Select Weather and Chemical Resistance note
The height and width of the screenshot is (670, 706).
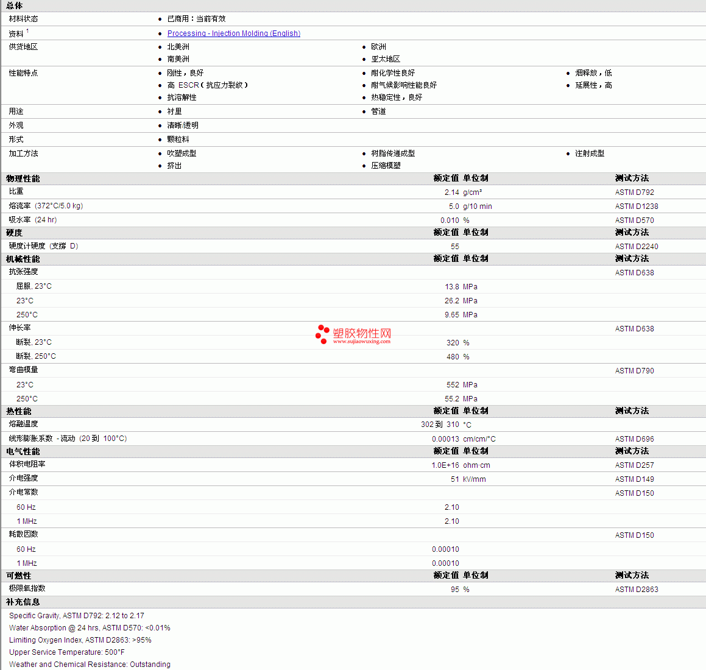(x=90, y=664)
